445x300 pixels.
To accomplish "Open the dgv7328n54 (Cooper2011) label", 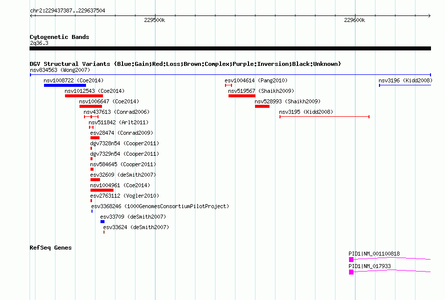I will (x=124, y=143).
